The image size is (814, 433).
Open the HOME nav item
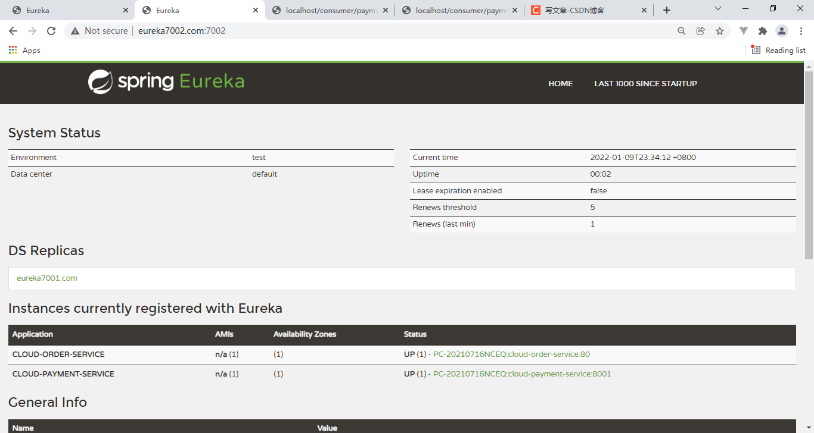coord(560,84)
